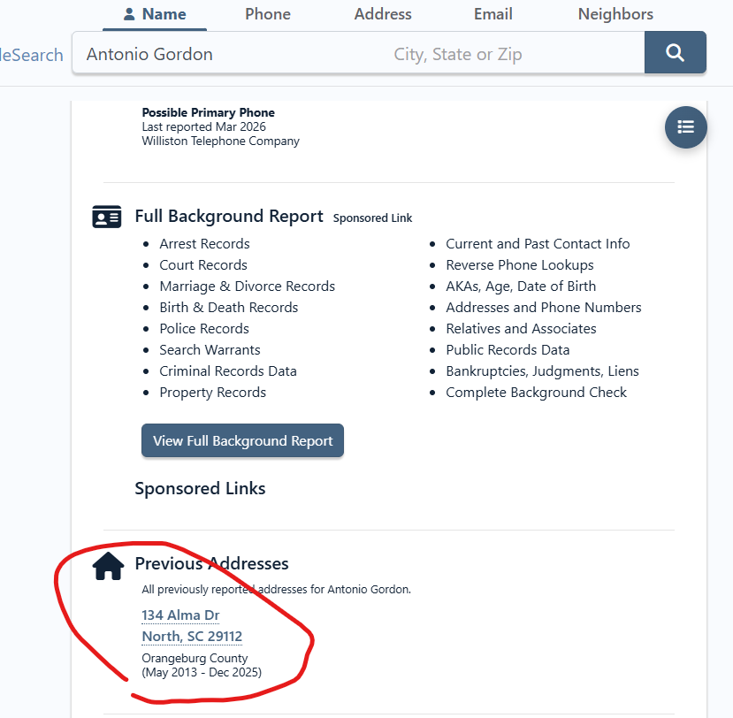This screenshot has height=718, width=733.
Task: Click the ID card background report icon
Action: (x=107, y=217)
